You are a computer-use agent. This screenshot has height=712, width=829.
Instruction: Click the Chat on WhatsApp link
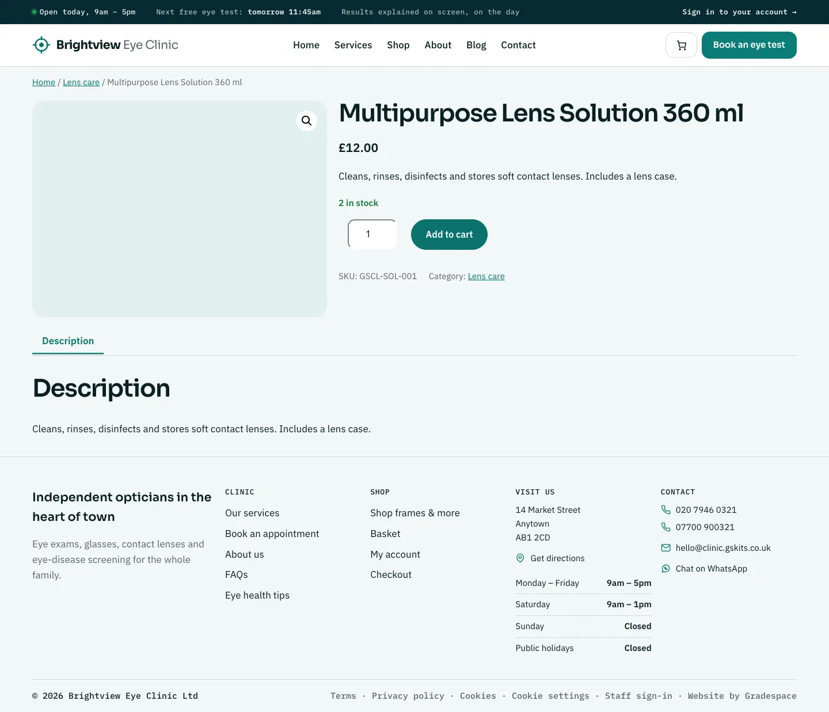point(712,569)
